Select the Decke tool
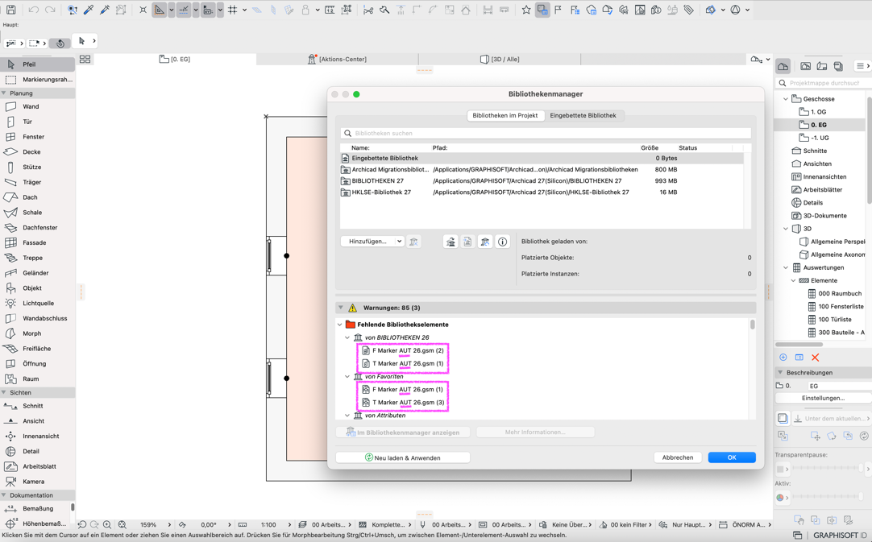Image resolution: width=872 pixels, height=542 pixels. point(38,151)
